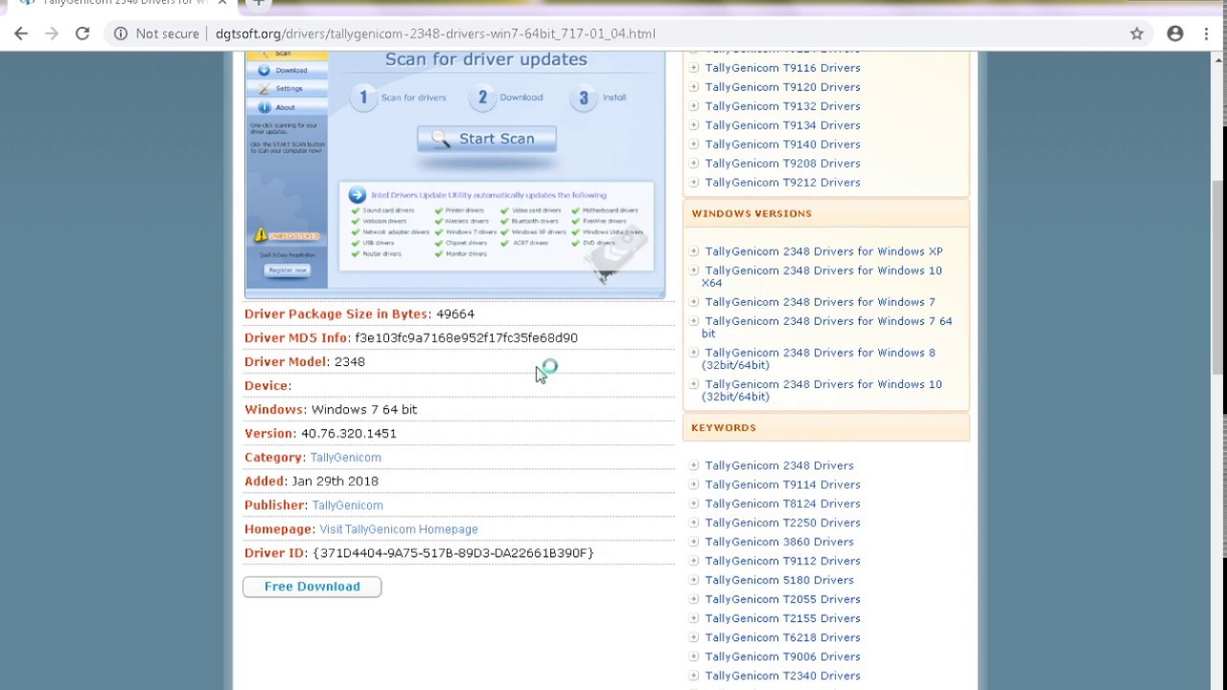Click the plus icon beside 2348 Drivers for Windows 7
This screenshot has height=690, width=1227.
point(694,302)
